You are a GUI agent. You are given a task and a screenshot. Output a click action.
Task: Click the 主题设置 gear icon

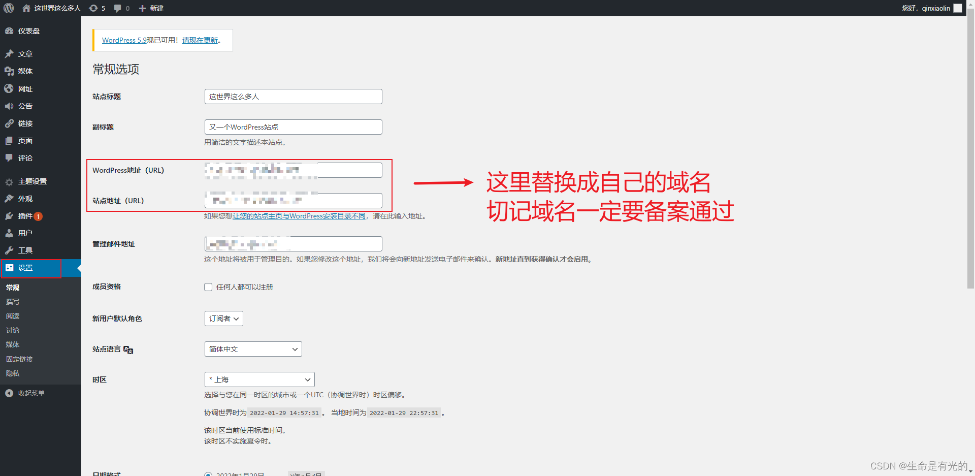[9, 181]
